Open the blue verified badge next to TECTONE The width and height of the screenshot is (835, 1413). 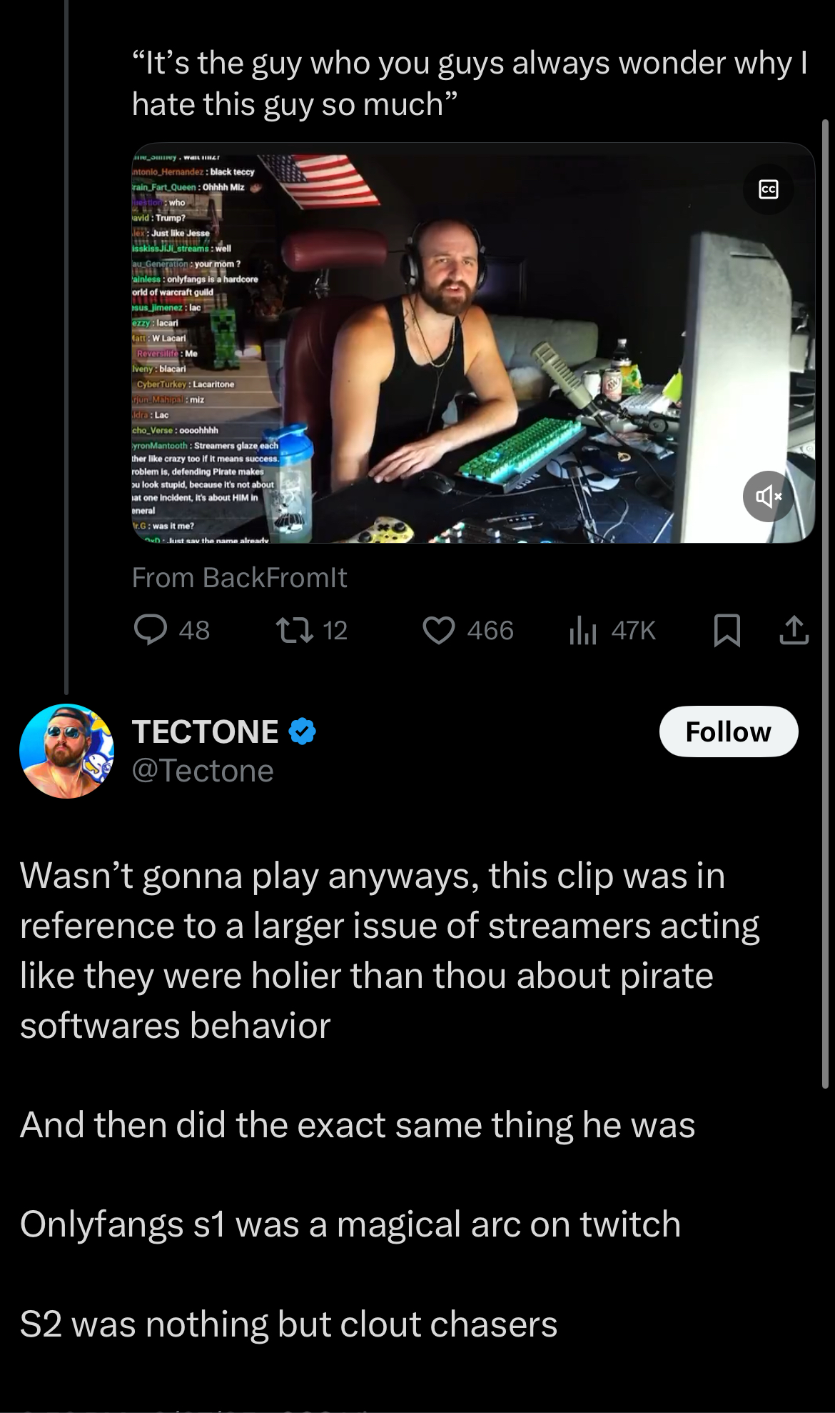click(302, 732)
